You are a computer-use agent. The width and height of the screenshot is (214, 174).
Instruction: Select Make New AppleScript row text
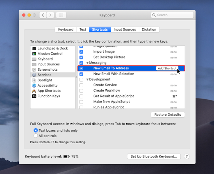pyautogui.click(x=111, y=102)
